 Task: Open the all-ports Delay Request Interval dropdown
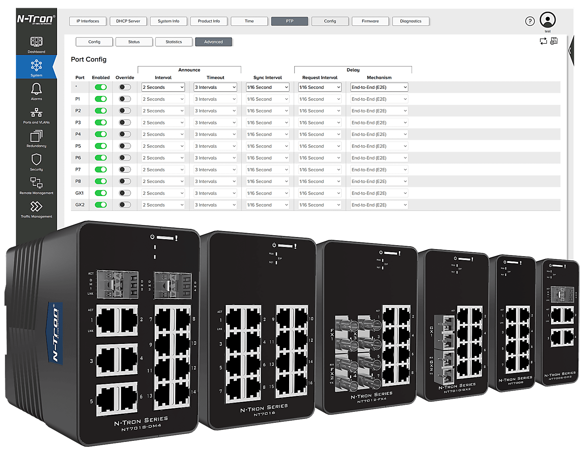(320, 87)
